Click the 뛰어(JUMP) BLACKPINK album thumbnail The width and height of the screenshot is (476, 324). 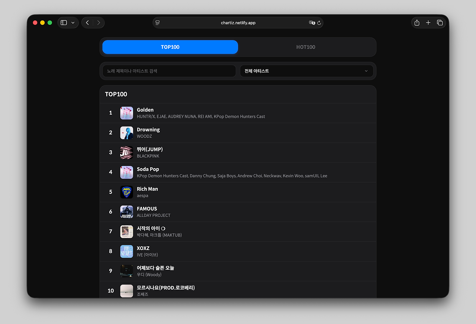click(126, 153)
